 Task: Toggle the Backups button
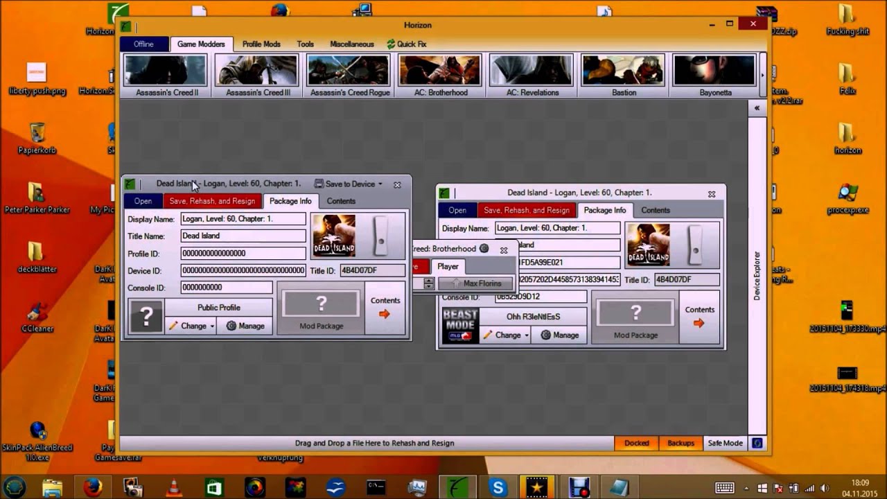tap(680, 443)
